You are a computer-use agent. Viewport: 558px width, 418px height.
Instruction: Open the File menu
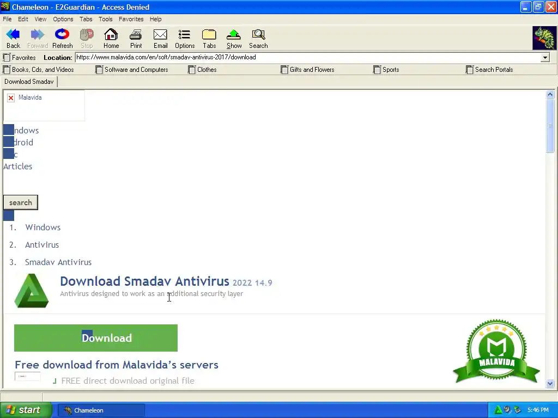click(7, 19)
